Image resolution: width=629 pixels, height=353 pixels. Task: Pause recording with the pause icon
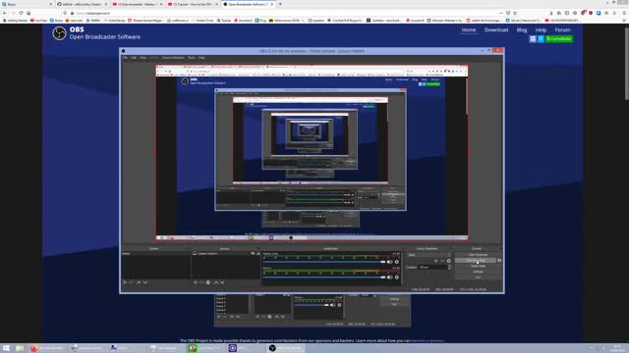point(499,261)
